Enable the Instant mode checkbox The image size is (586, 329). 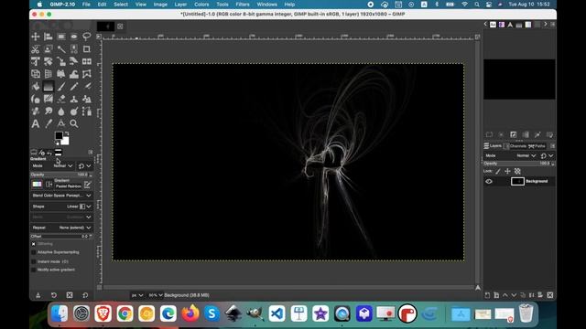[x=33, y=261]
